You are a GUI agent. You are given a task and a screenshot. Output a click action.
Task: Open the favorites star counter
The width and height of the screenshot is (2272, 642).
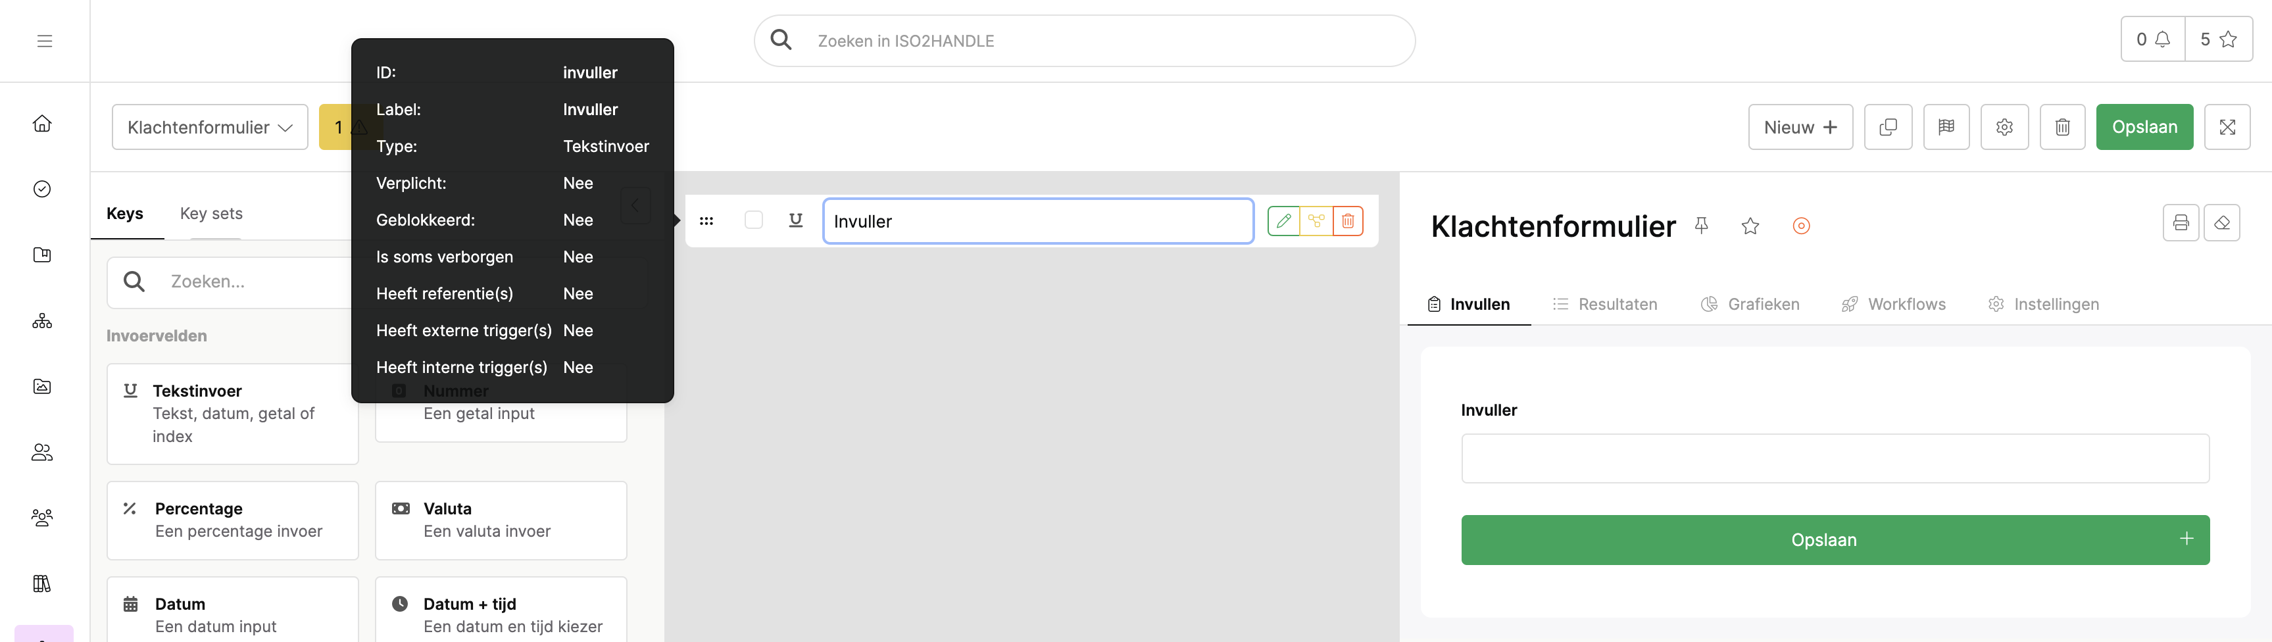[2218, 39]
